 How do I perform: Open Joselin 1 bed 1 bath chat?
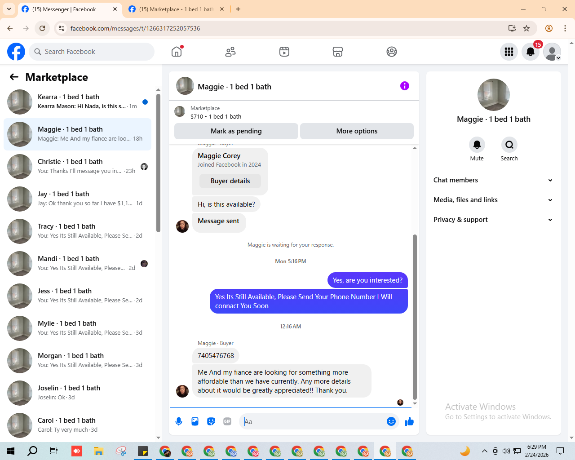tap(77, 393)
